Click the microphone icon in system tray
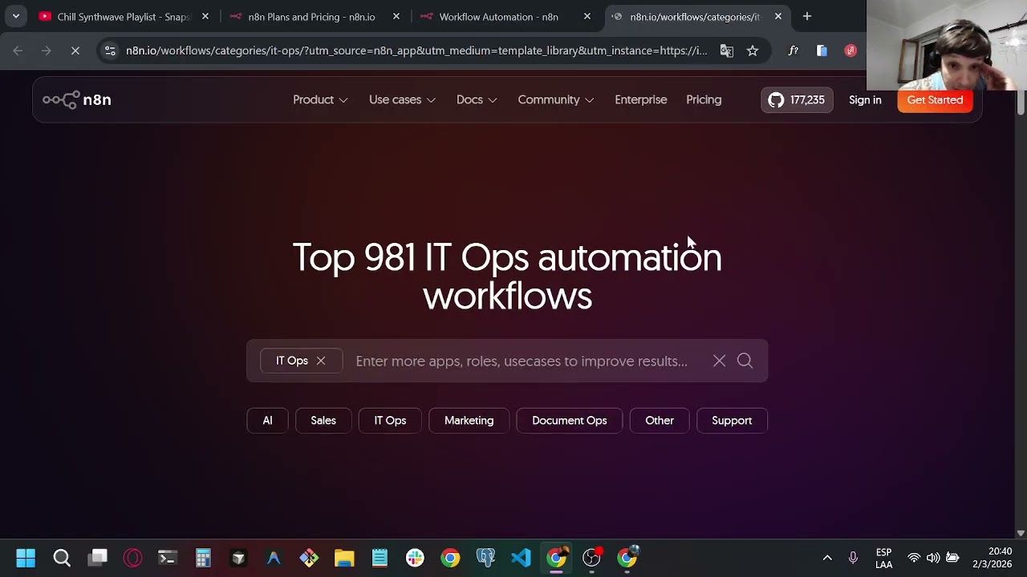The width and height of the screenshot is (1027, 577). click(853, 558)
